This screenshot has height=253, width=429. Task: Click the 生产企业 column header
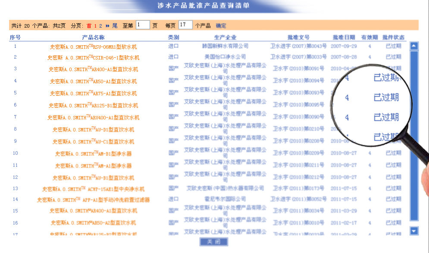click(x=225, y=37)
